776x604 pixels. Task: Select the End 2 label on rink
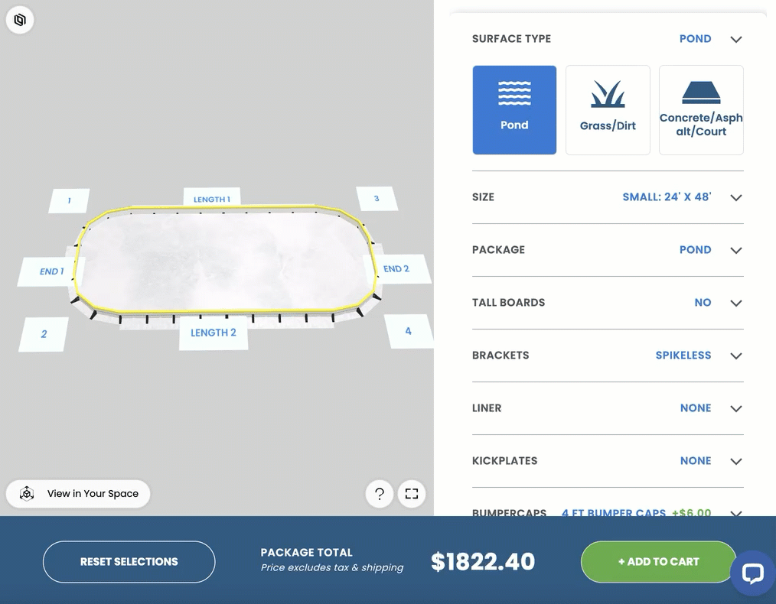(396, 269)
